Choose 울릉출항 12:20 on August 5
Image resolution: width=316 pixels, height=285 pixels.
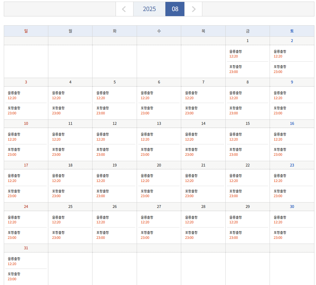click(x=103, y=95)
